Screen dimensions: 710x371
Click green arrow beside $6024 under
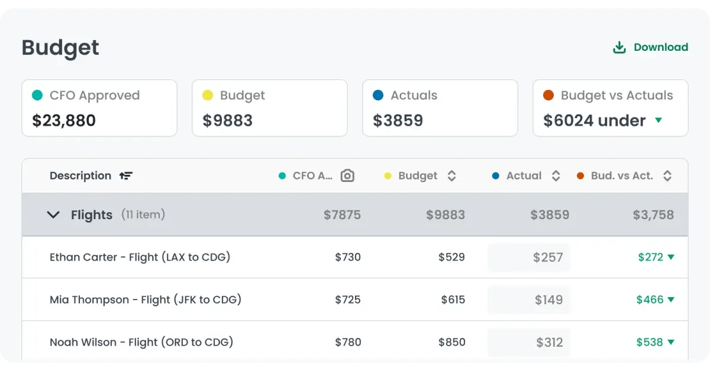(659, 121)
